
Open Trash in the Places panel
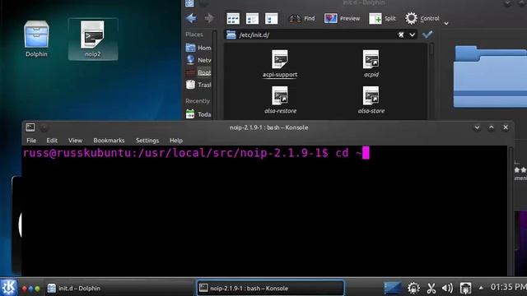point(198,85)
